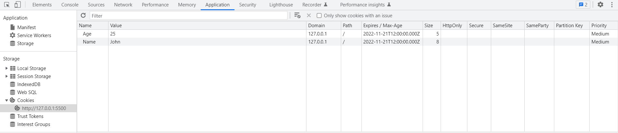Open Service Workers in the sidebar
The height and width of the screenshot is (133, 618).
click(x=34, y=35)
